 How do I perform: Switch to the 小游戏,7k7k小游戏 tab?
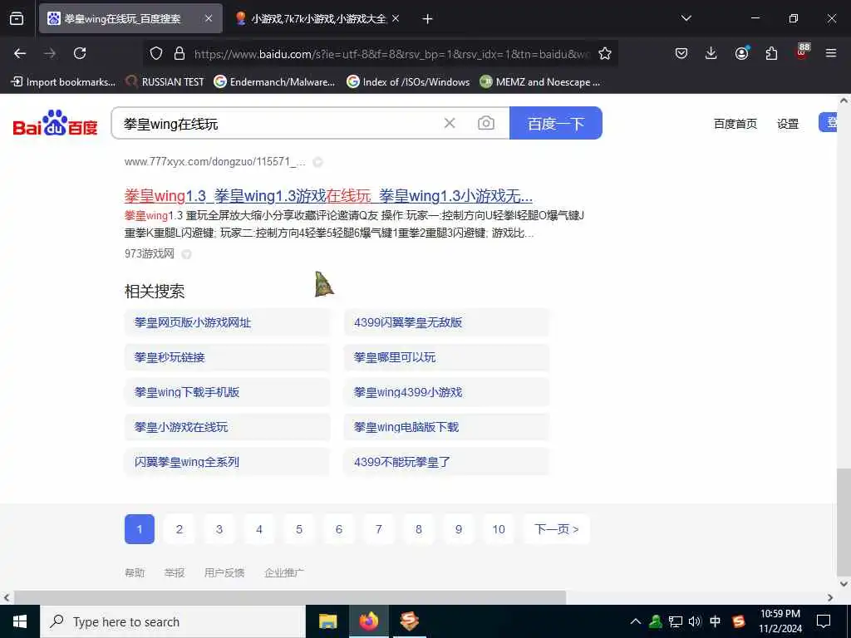(318, 18)
